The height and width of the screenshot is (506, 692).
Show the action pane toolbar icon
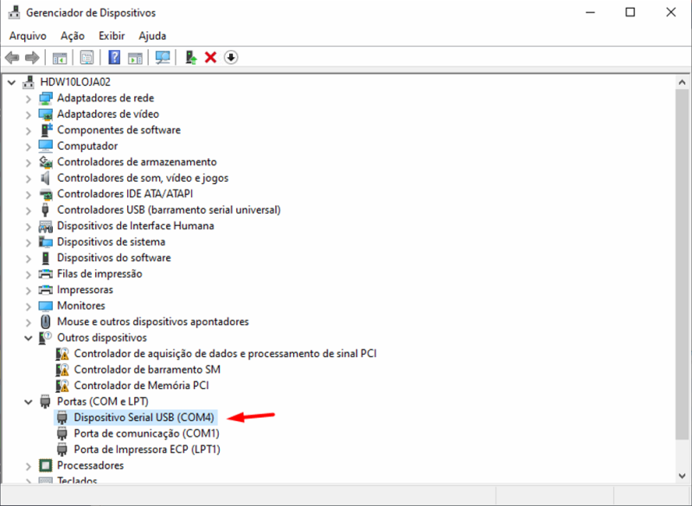point(135,57)
